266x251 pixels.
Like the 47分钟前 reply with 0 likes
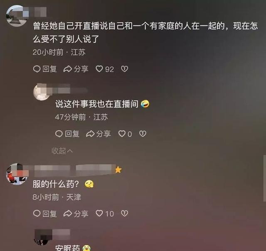(x=125, y=134)
